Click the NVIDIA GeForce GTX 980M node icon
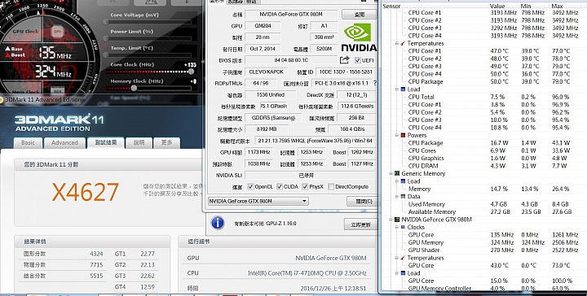This screenshot has width=587, height=296. click(x=397, y=220)
